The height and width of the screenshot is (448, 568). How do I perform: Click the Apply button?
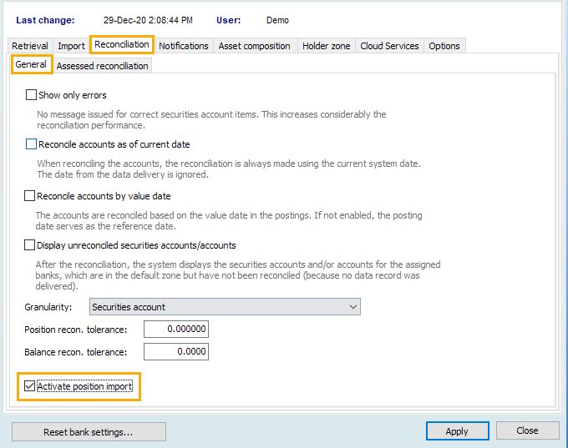pos(457,431)
